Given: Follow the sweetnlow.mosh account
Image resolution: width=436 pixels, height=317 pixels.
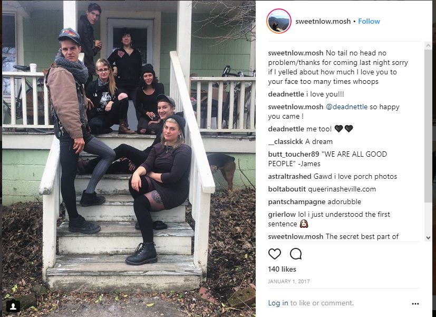Looking at the screenshot, I should tap(369, 22).
